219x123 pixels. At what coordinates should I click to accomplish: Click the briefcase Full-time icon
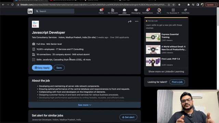[34, 44]
